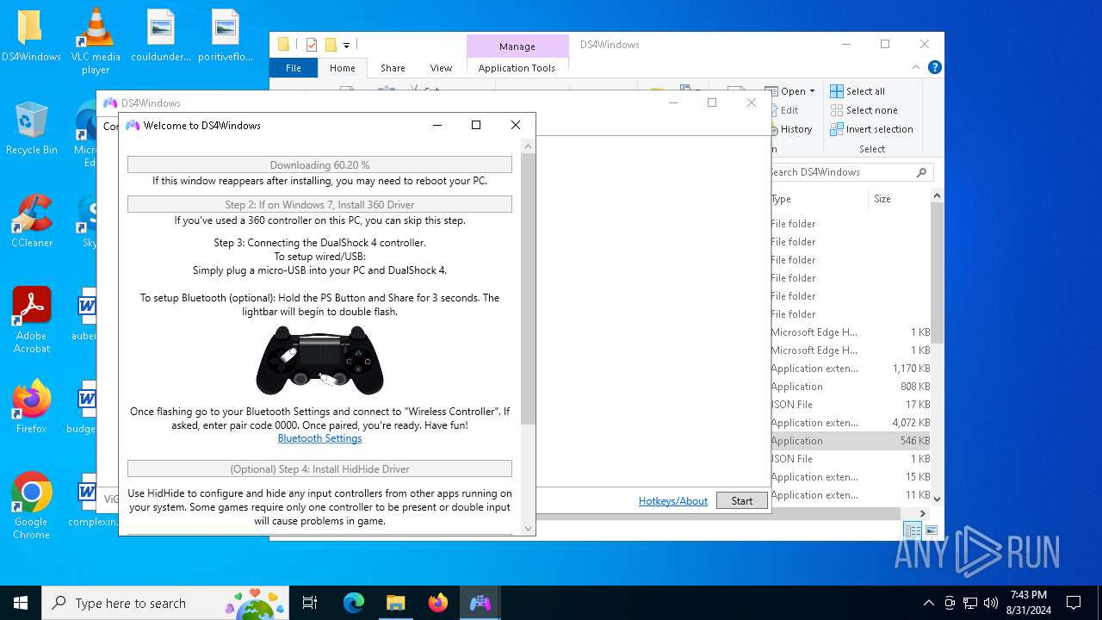Click the Step 4 Install HidHide Driver button
The height and width of the screenshot is (620, 1102).
coord(319,468)
